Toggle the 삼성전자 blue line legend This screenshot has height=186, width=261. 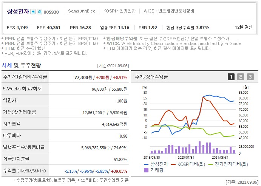(156, 164)
